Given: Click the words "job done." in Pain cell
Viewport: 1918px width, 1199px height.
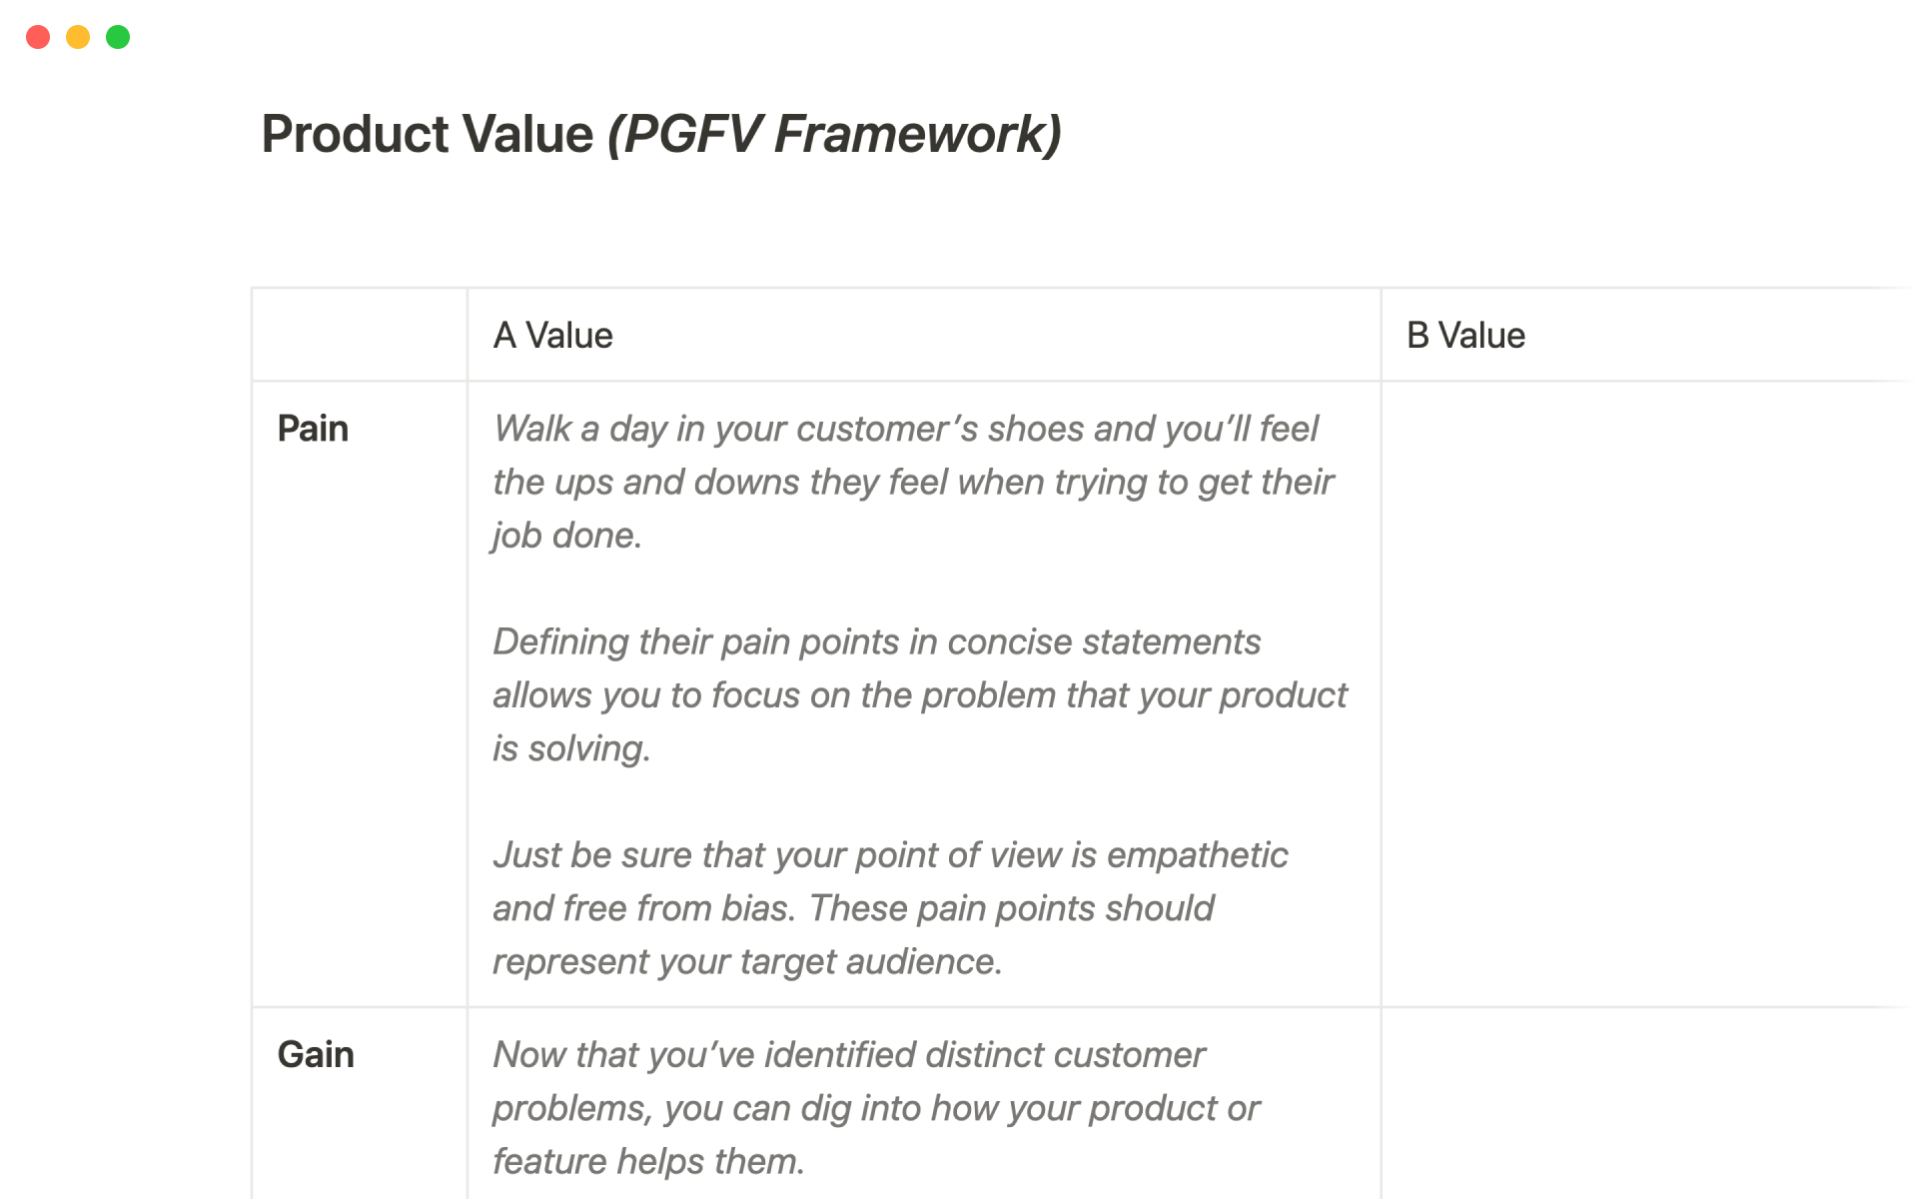Looking at the screenshot, I should [x=566, y=536].
